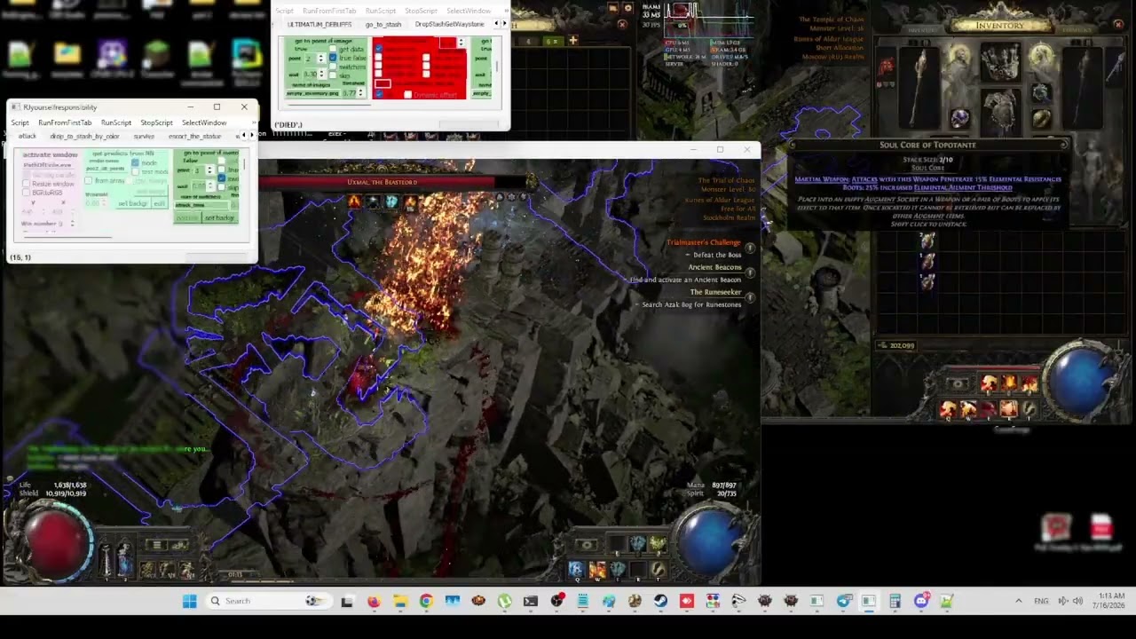Click StopScript in the top script window

[421, 11]
